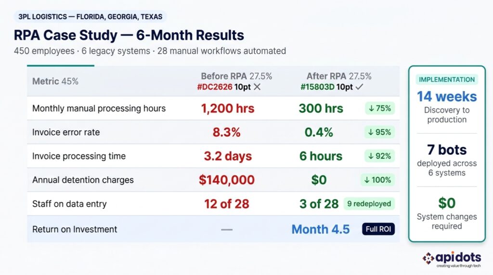Click the 'Staff on data entry' row label
Viewport: 493px width, 275px height.
coord(69,204)
